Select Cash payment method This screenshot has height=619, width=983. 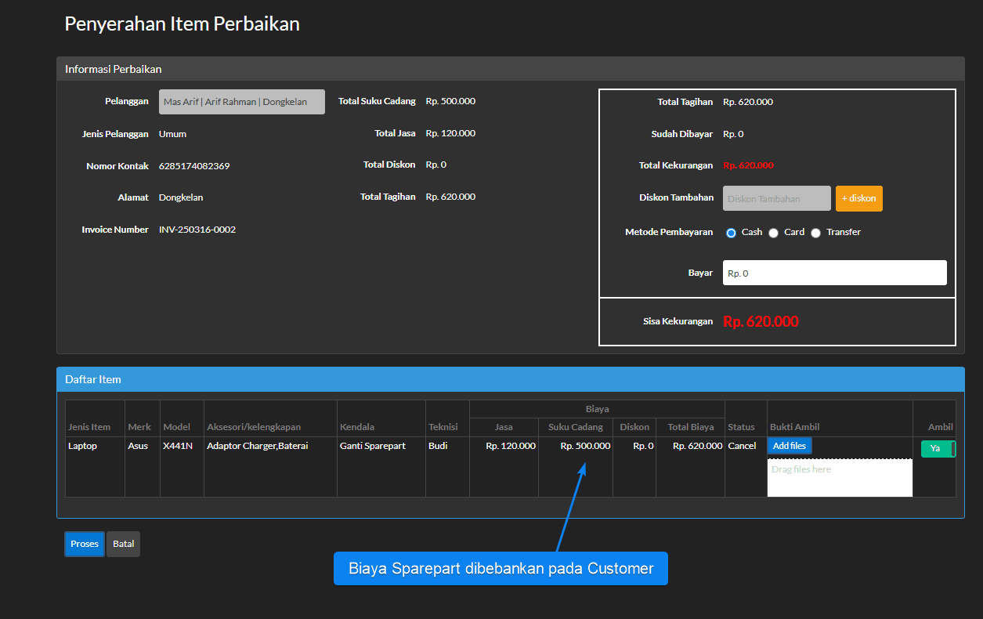click(732, 233)
